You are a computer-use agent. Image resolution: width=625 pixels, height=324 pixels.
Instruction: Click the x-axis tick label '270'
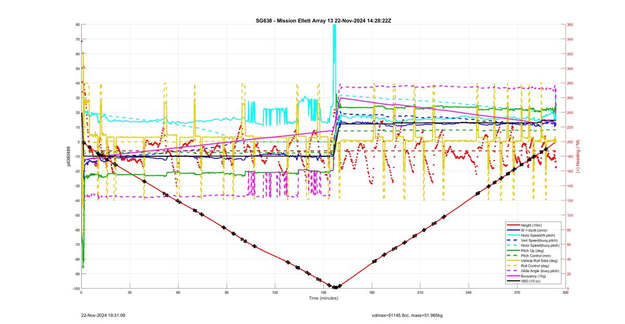click(x=517, y=293)
